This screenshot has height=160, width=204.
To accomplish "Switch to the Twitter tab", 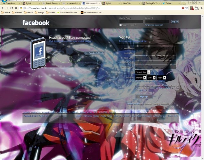I will [171, 3].
